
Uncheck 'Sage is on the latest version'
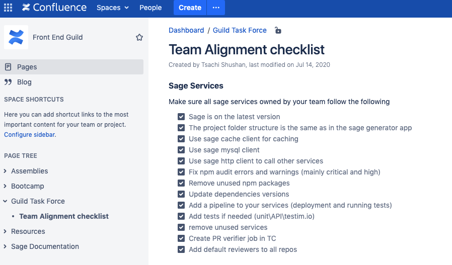coord(181,117)
